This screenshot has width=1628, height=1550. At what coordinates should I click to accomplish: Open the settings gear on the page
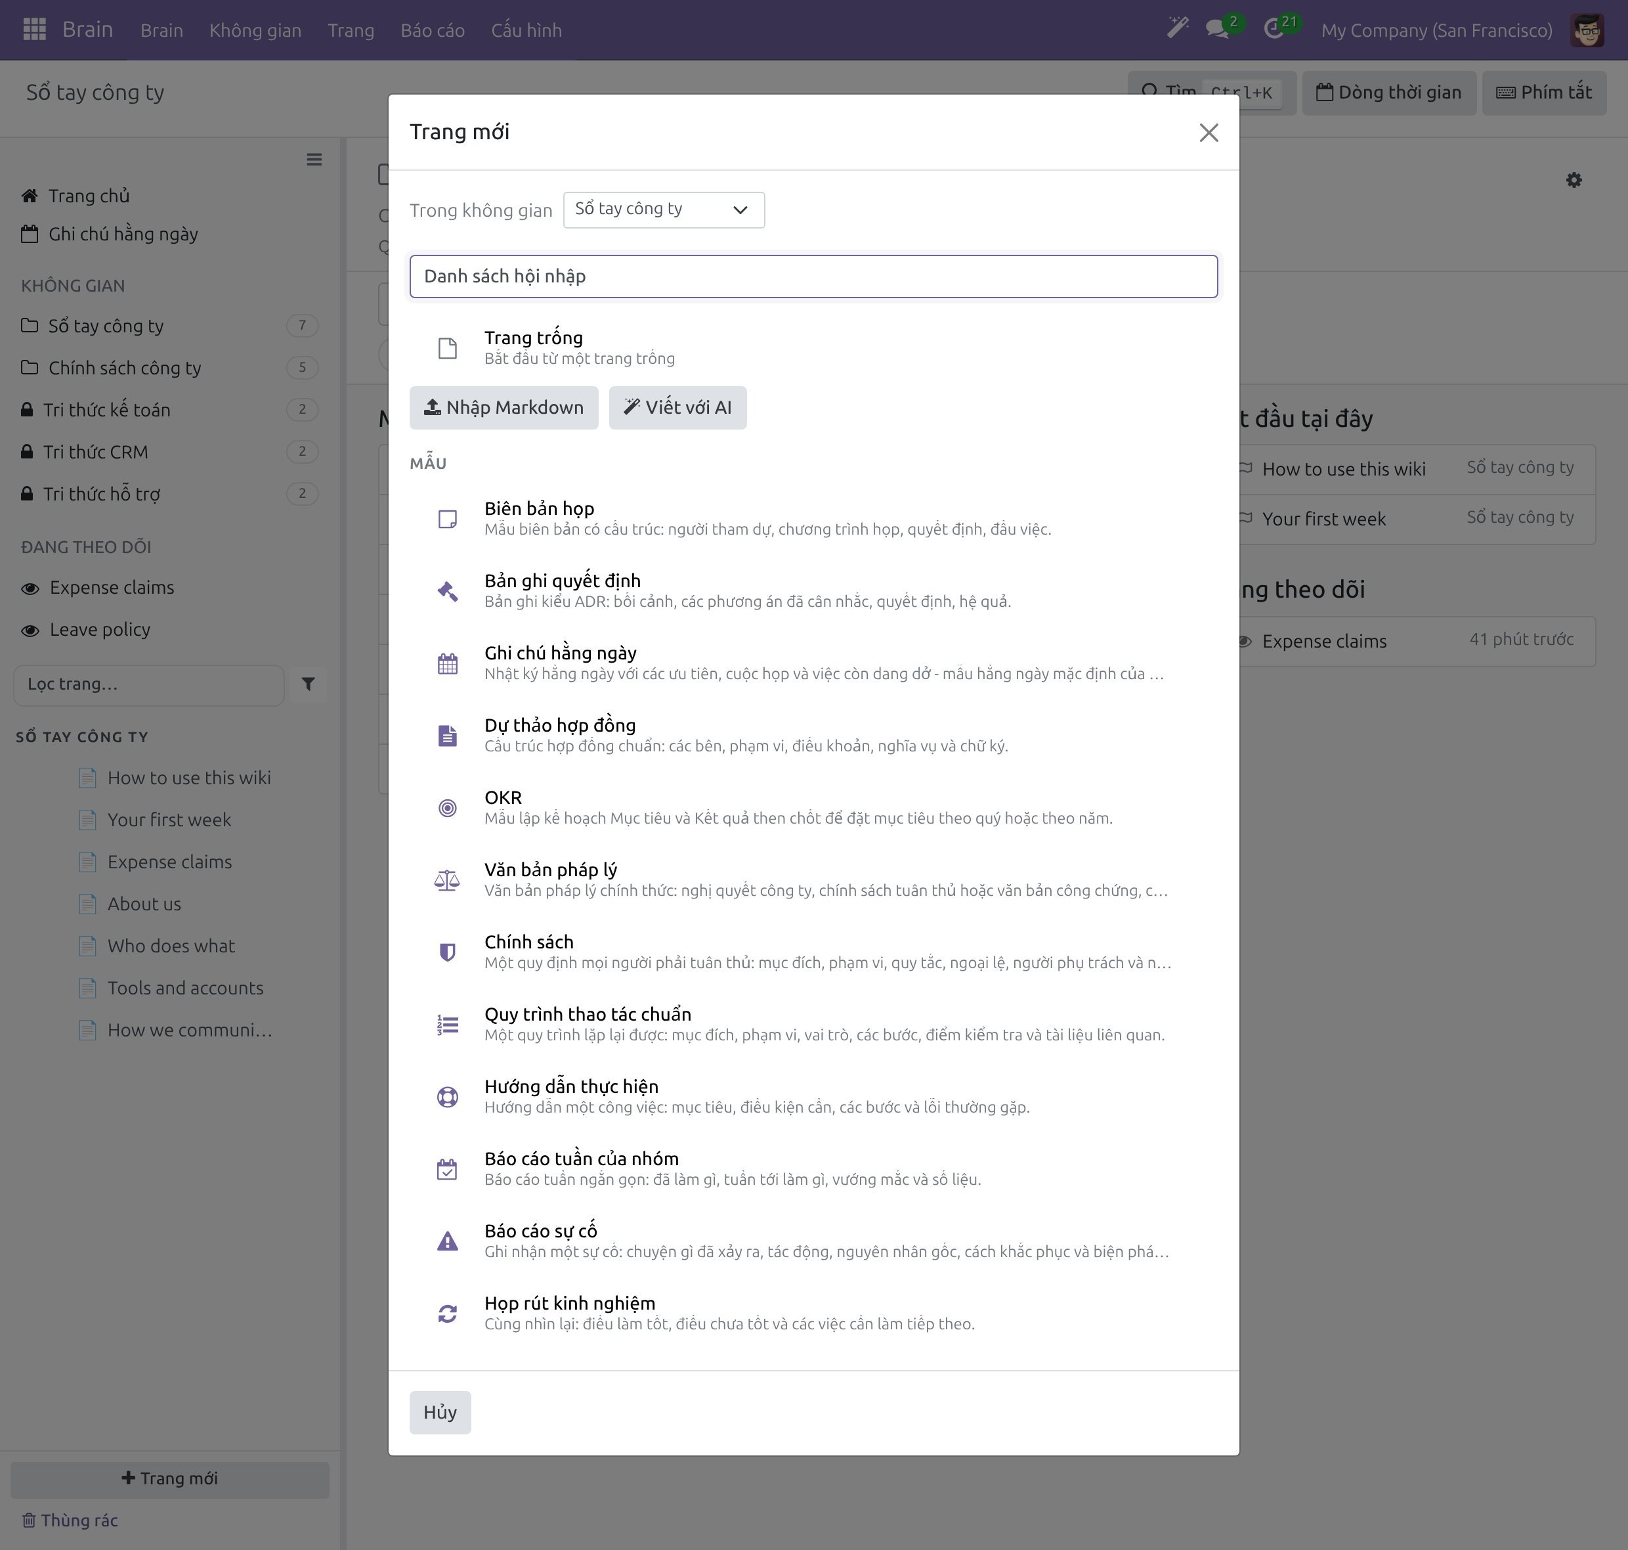click(x=1574, y=180)
